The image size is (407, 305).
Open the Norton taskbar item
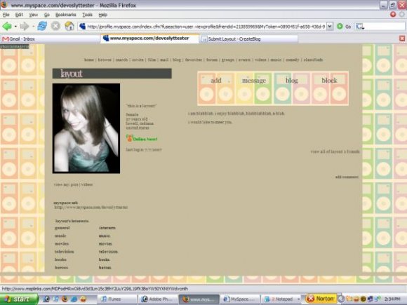pos(321,299)
